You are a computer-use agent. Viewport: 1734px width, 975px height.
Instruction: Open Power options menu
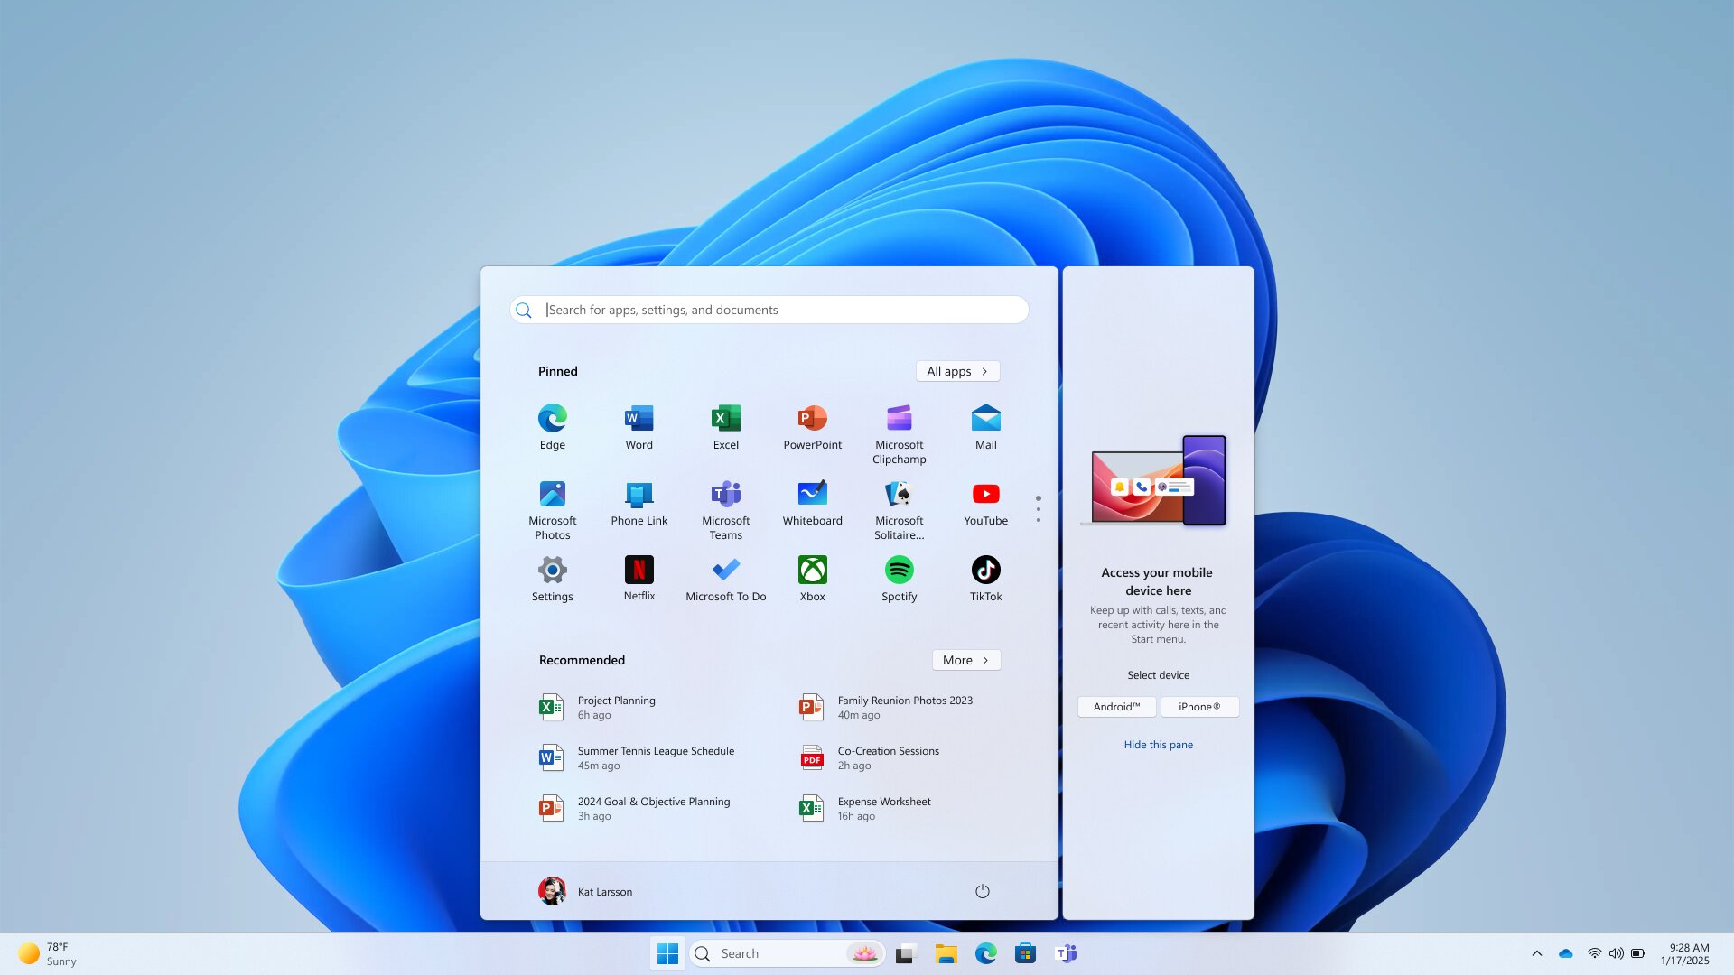click(x=982, y=890)
